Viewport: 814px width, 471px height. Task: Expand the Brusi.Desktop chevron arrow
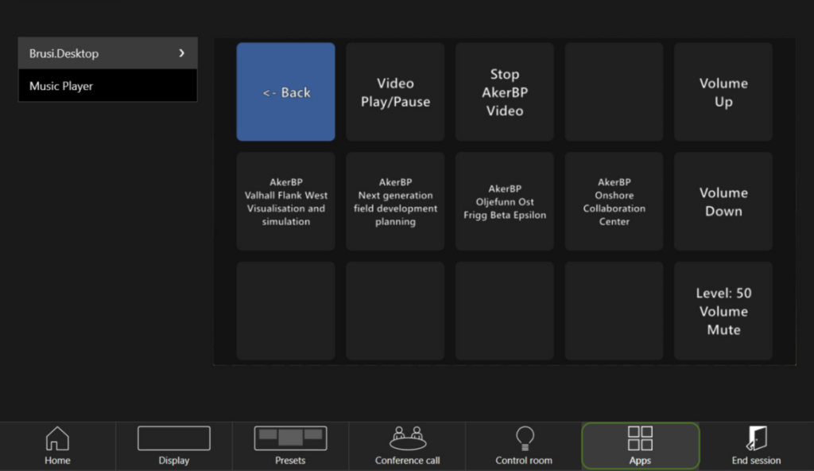pyautogui.click(x=182, y=53)
